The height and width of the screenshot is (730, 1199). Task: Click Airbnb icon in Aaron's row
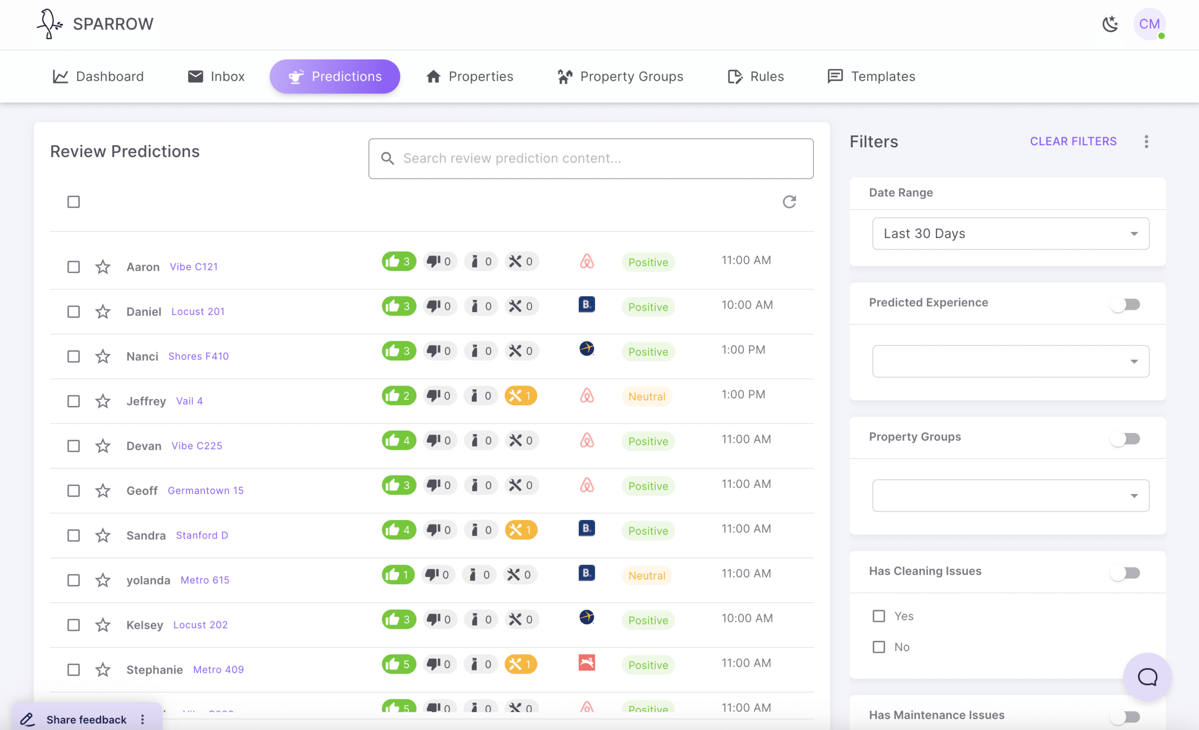(587, 261)
